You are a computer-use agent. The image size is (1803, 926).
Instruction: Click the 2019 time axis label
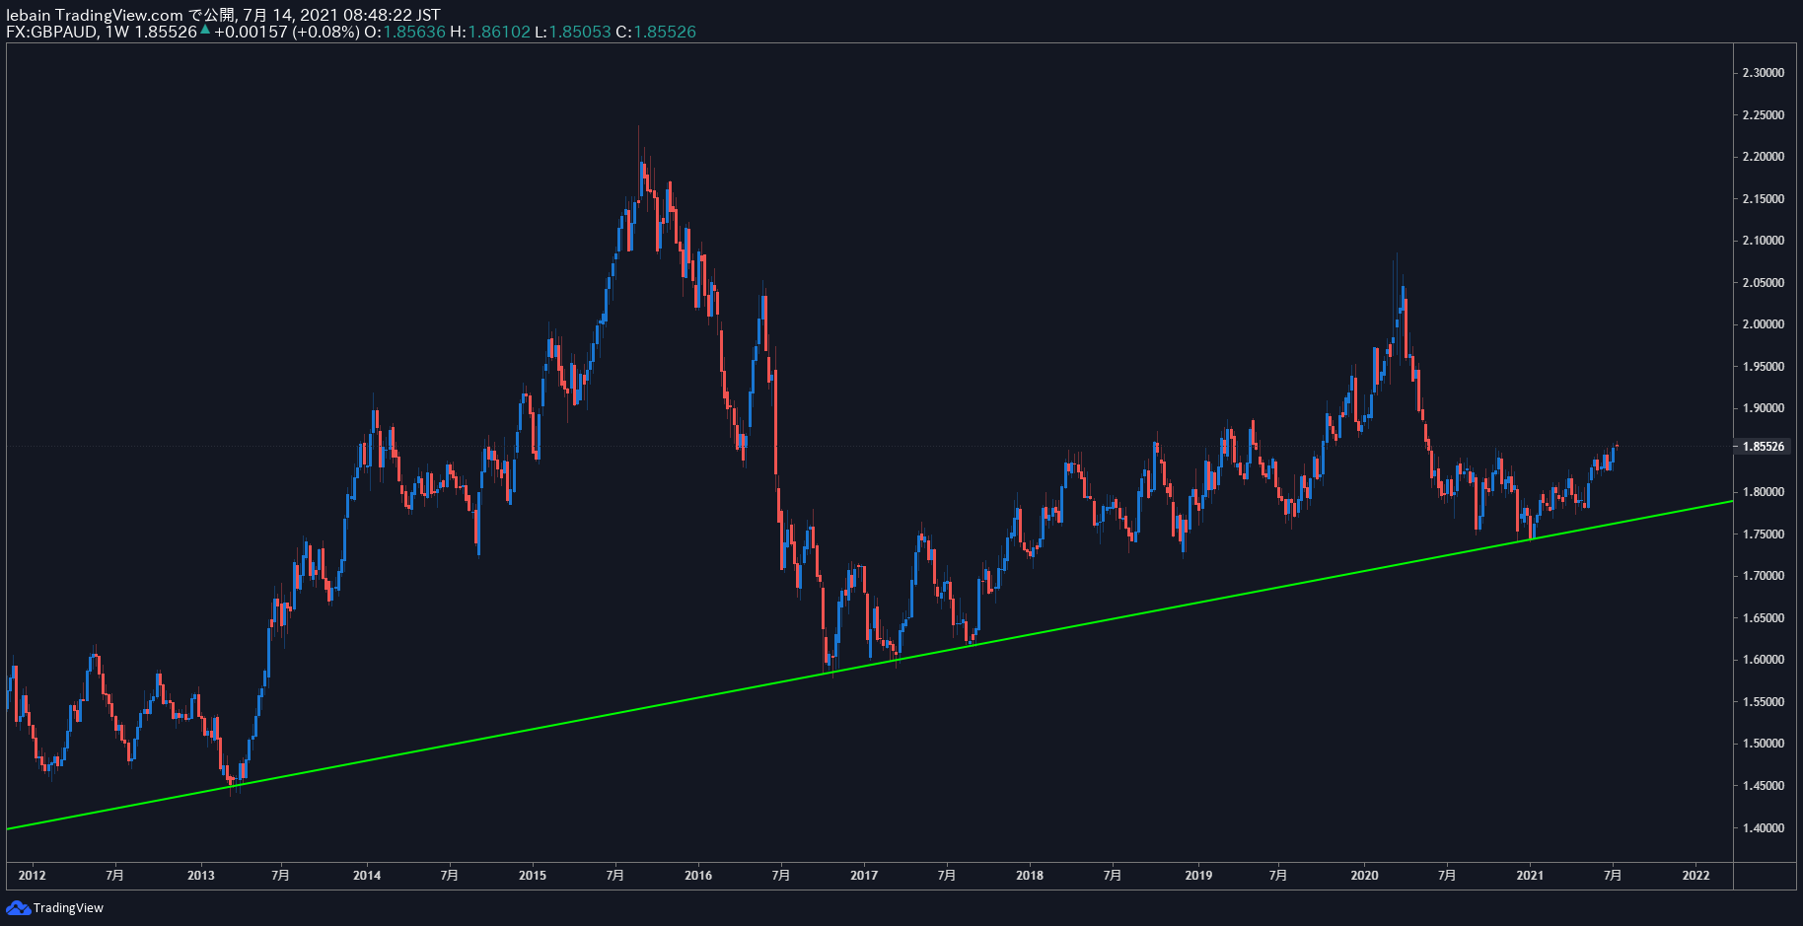pos(1198,876)
